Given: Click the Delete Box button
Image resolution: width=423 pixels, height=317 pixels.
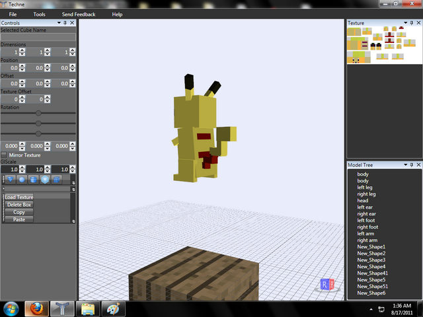Looking at the screenshot, I should pos(19,205).
